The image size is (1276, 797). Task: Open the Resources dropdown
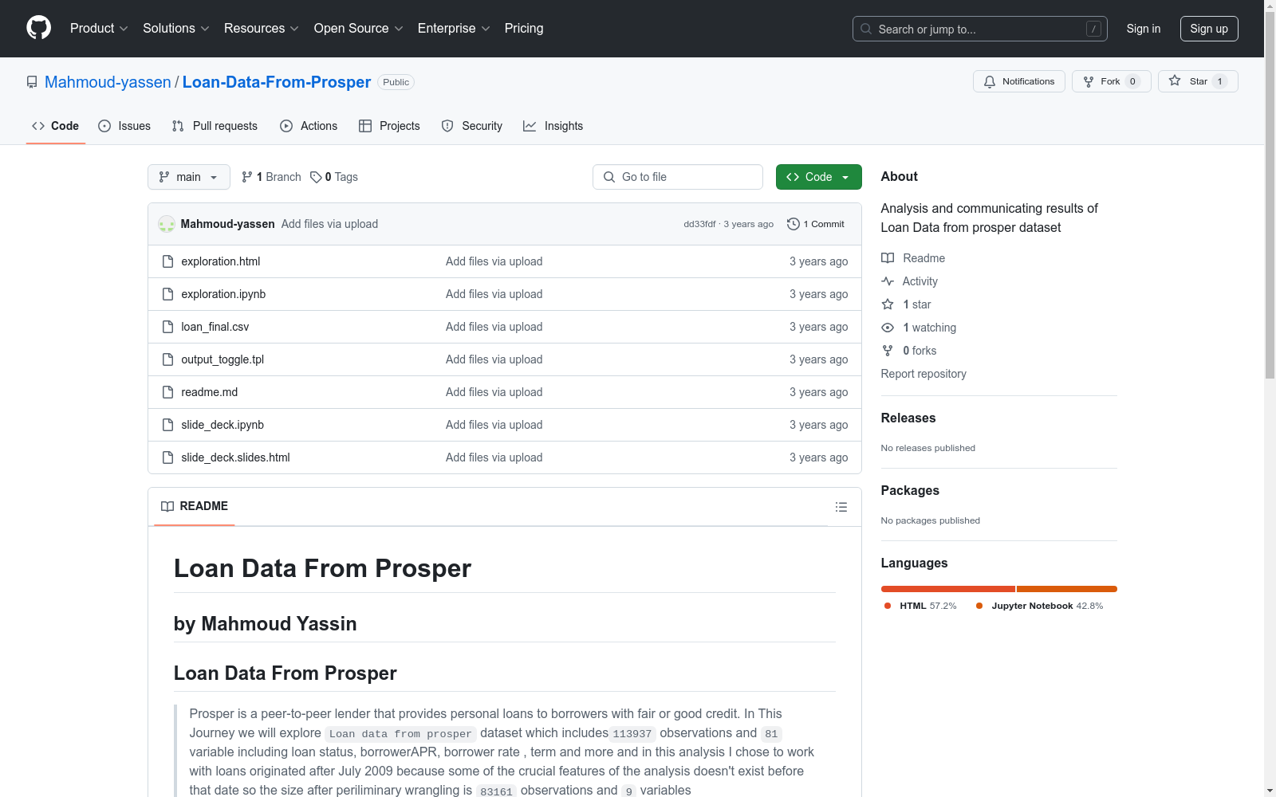(x=261, y=28)
